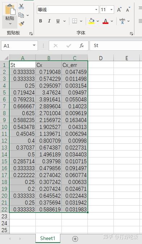This screenshot has height=244, width=142.
Task: Select column D header
Action: pyautogui.click(x=101, y=58)
